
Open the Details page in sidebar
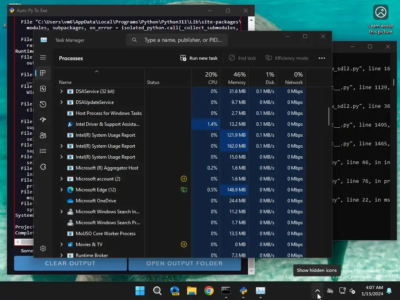[43, 151]
